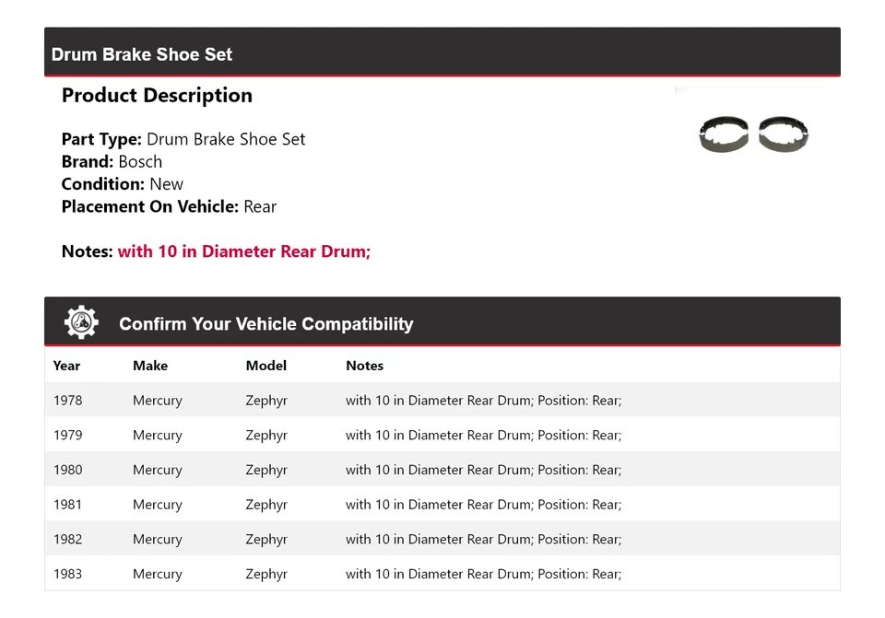Viewport: 885px width, 618px height.
Task: Click the Confirm Your Vehicle Compatibility header
Action: pyautogui.click(x=265, y=323)
